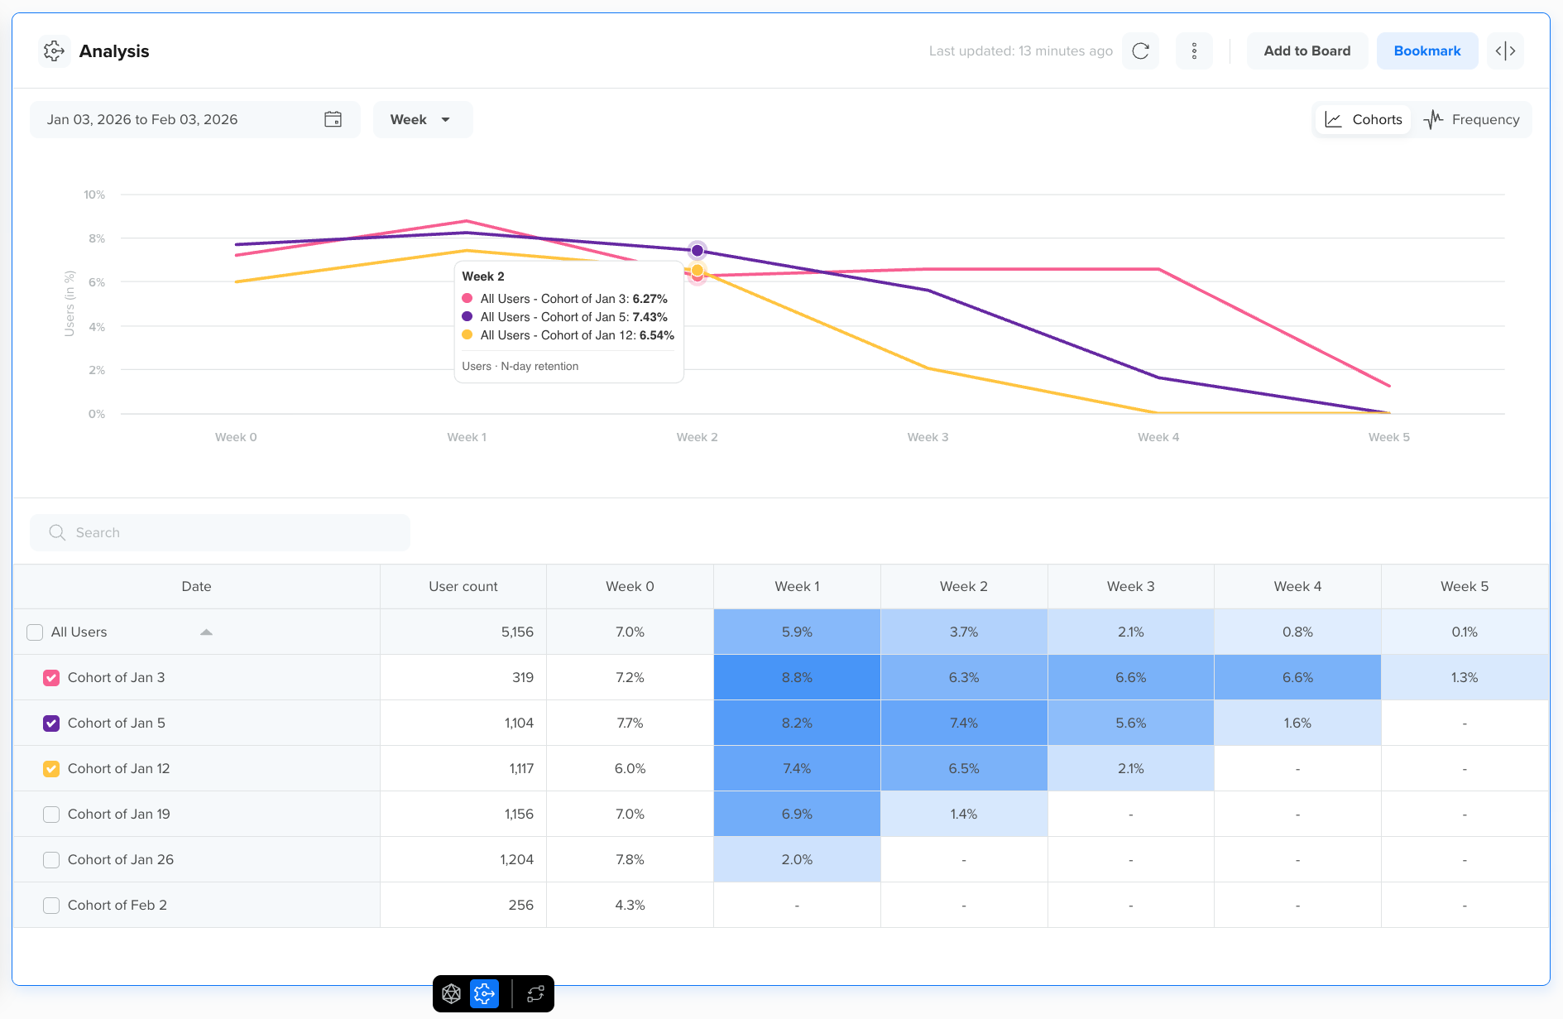Click the User count column header
Image resolution: width=1563 pixels, height=1019 pixels.
463,587
